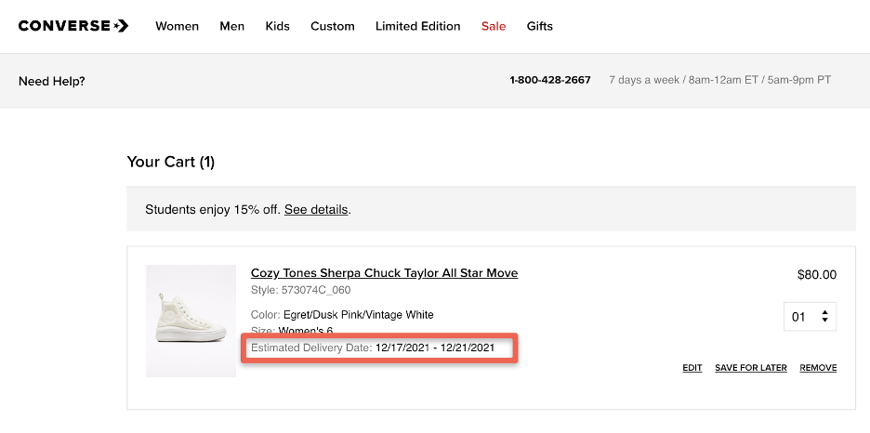Open the Limited Edition menu
This screenshot has height=433, width=870.
point(417,26)
